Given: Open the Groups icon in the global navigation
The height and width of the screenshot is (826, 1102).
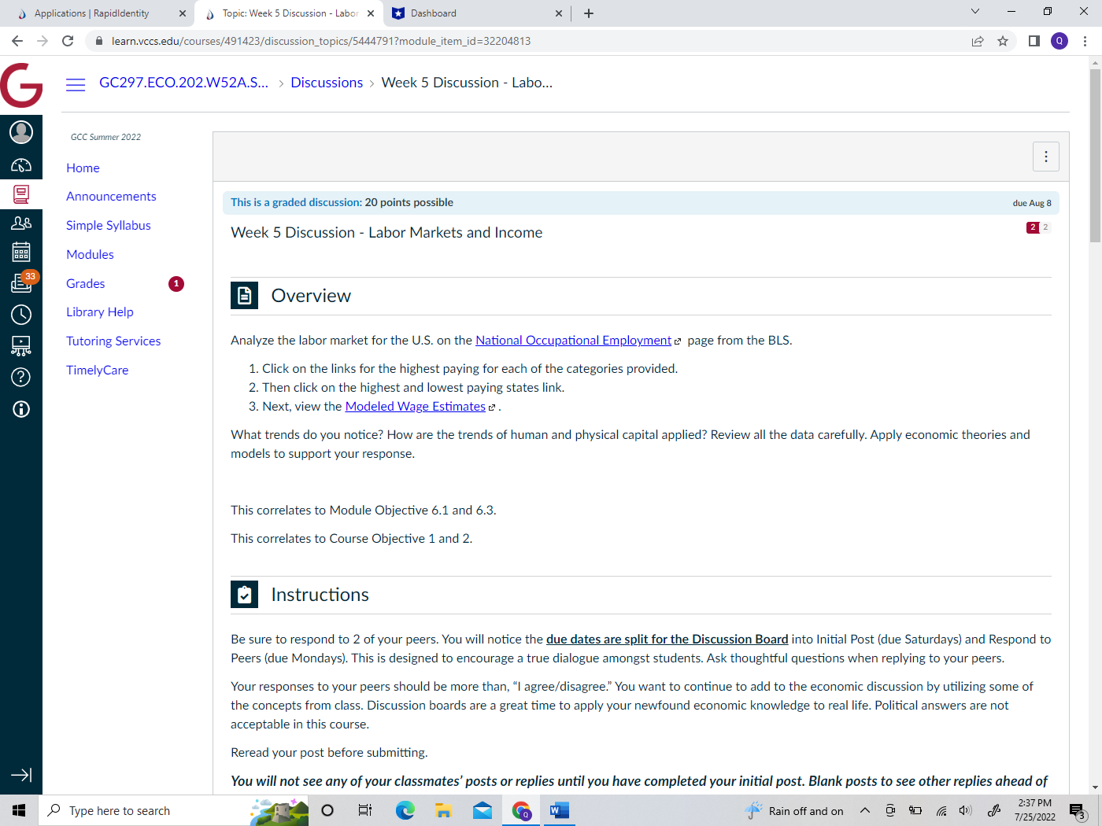Looking at the screenshot, I should (21, 223).
